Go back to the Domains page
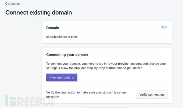This screenshot has height=108, width=183. (x=14, y=4)
